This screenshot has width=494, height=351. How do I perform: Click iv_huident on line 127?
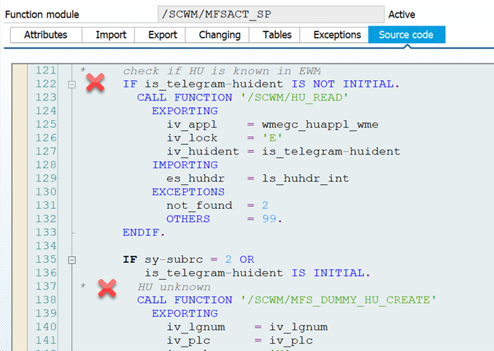[x=203, y=151]
